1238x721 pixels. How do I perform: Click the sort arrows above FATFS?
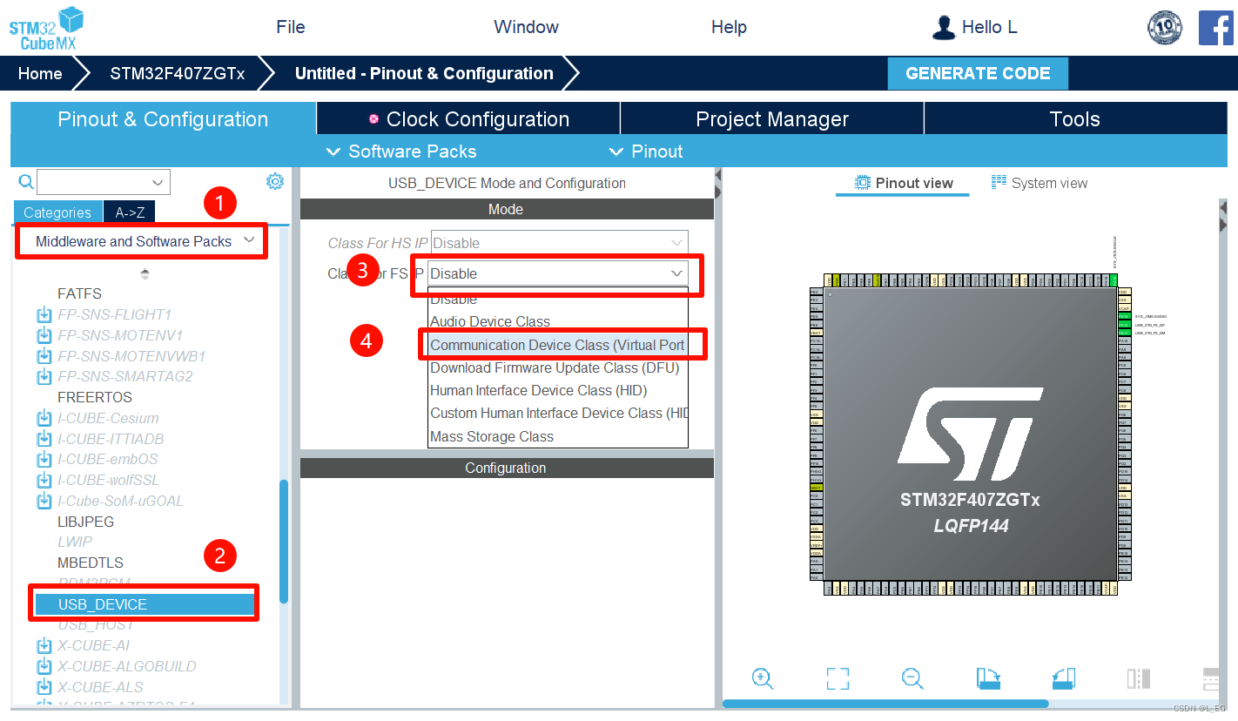click(145, 273)
